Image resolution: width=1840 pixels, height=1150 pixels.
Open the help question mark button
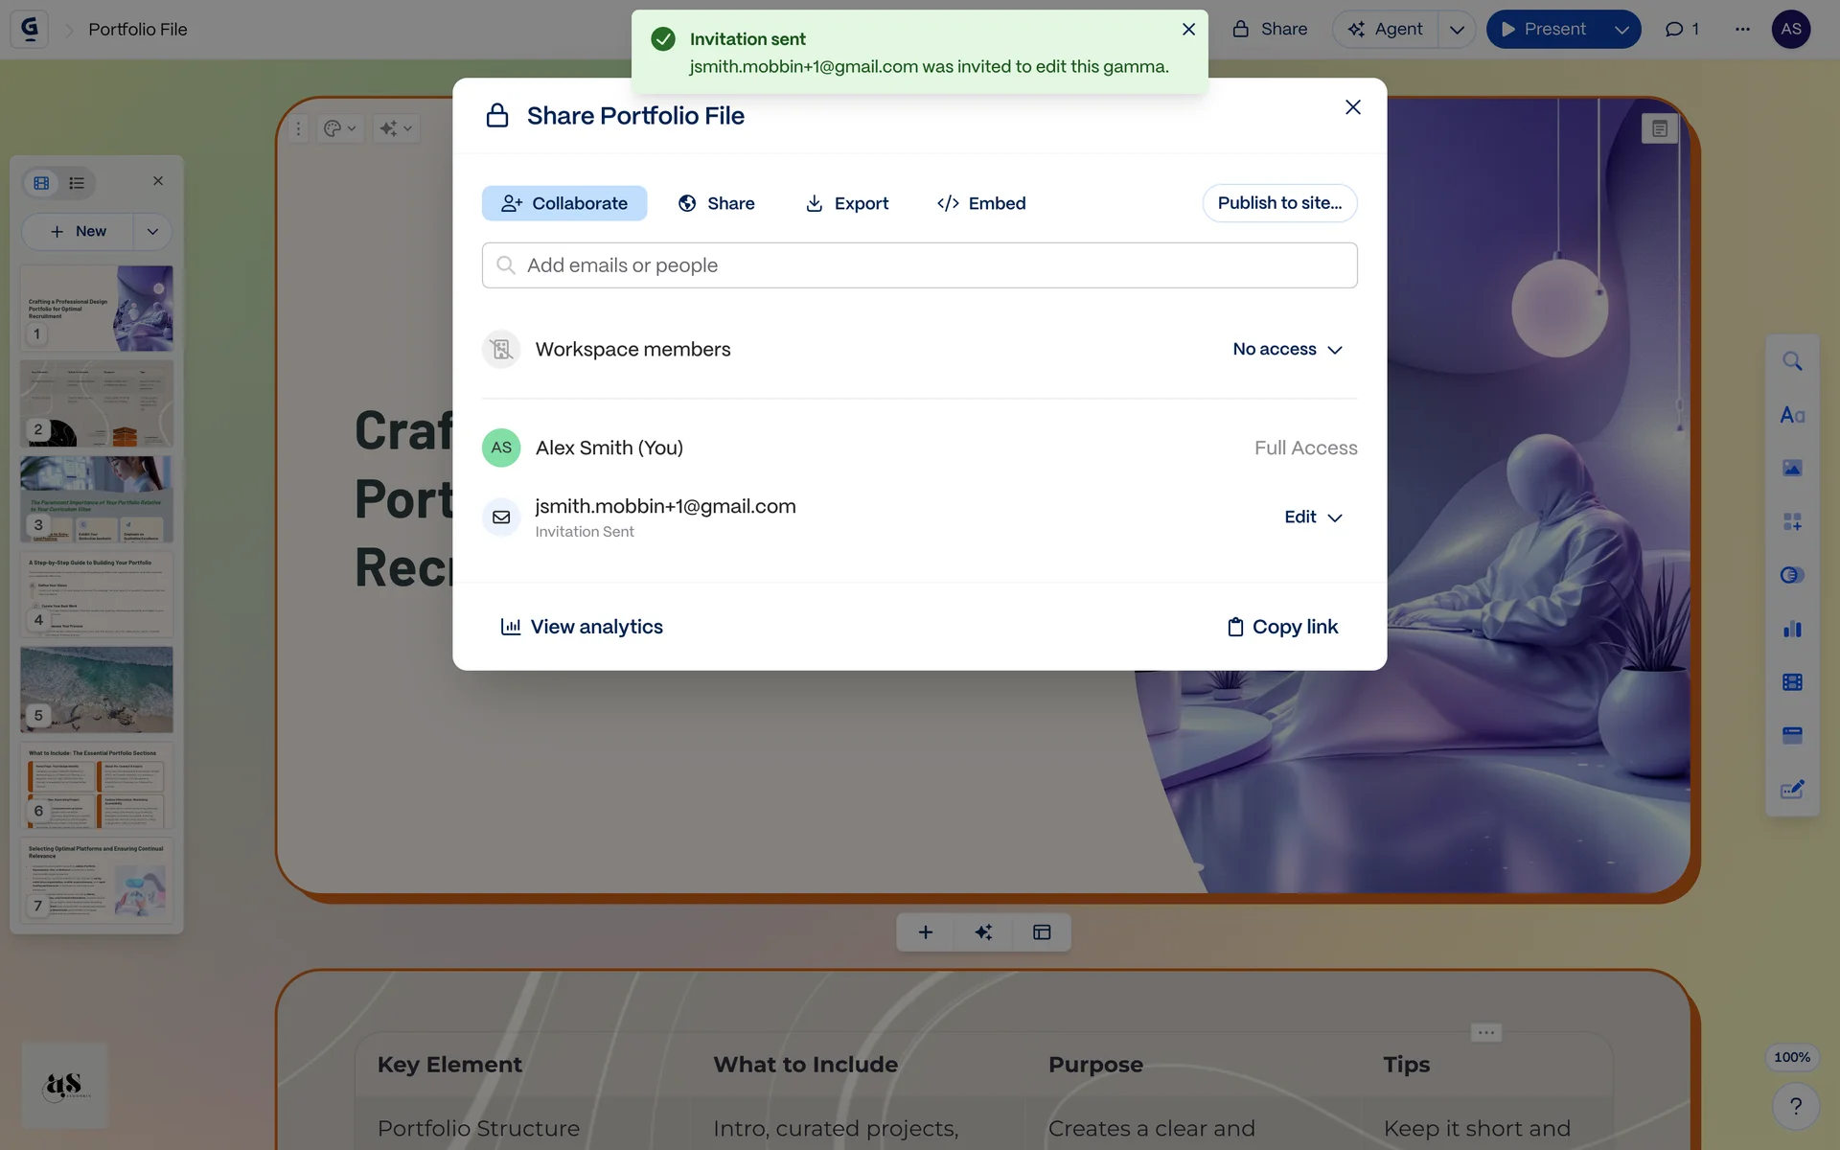pyautogui.click(x=1795, y=1106)
